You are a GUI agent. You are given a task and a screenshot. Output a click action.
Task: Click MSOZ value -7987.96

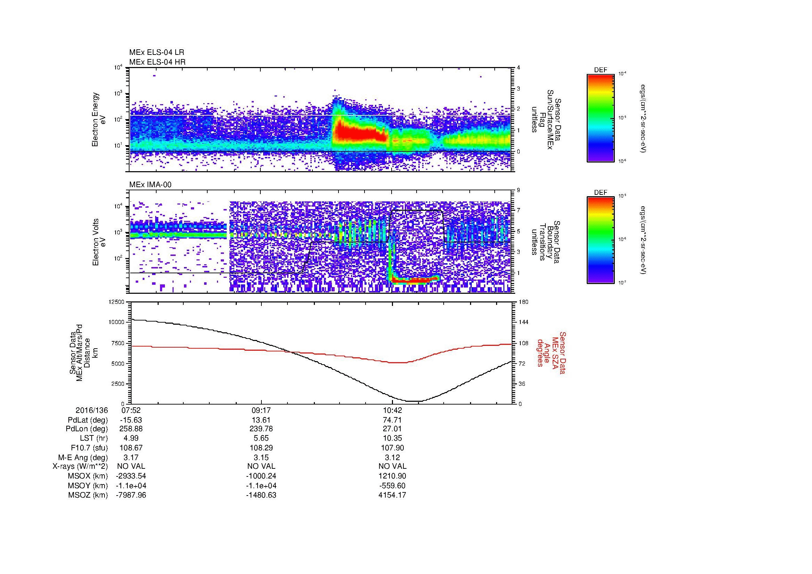131,495
